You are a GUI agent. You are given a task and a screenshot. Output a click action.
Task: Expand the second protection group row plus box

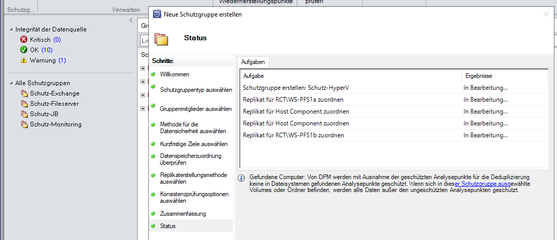(143, 82)
